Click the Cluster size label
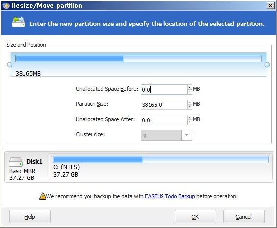The height and width of the screenshot is (228, 277). (90, 134)
